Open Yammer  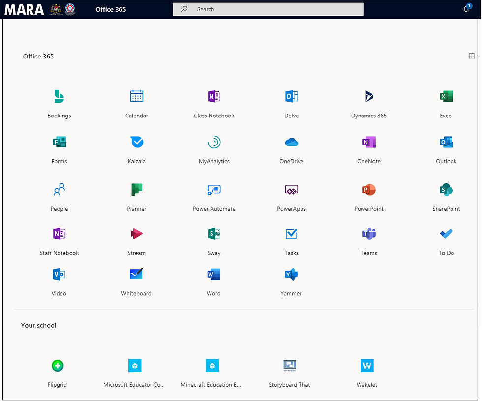(291, 282)
